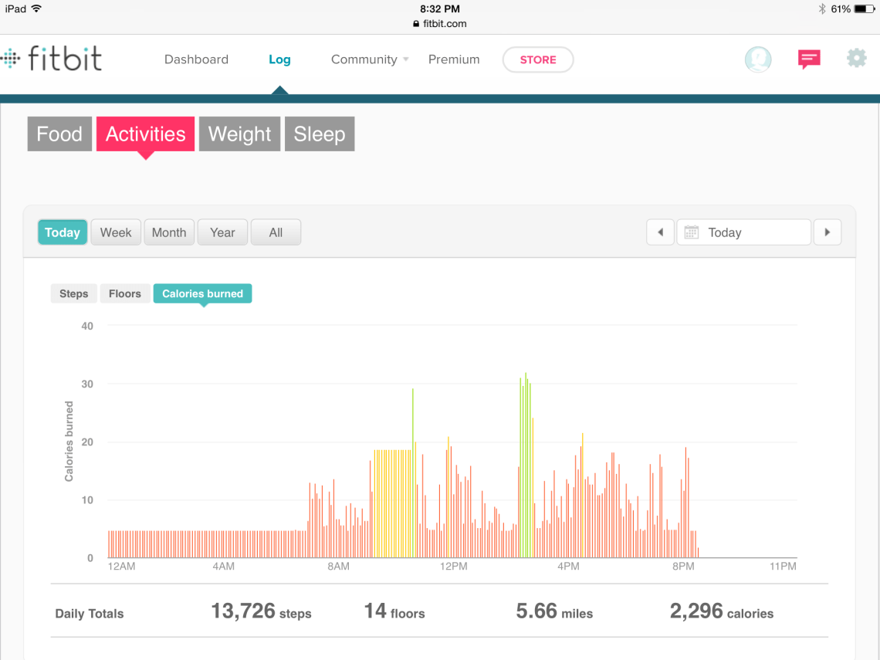Go to previous day arrow

(660, 232)
